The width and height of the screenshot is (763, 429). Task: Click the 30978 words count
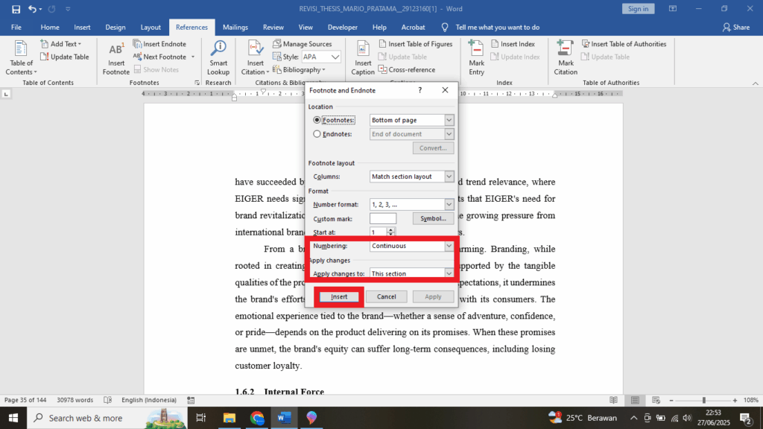pyautogui.click(x=75, y=400)
